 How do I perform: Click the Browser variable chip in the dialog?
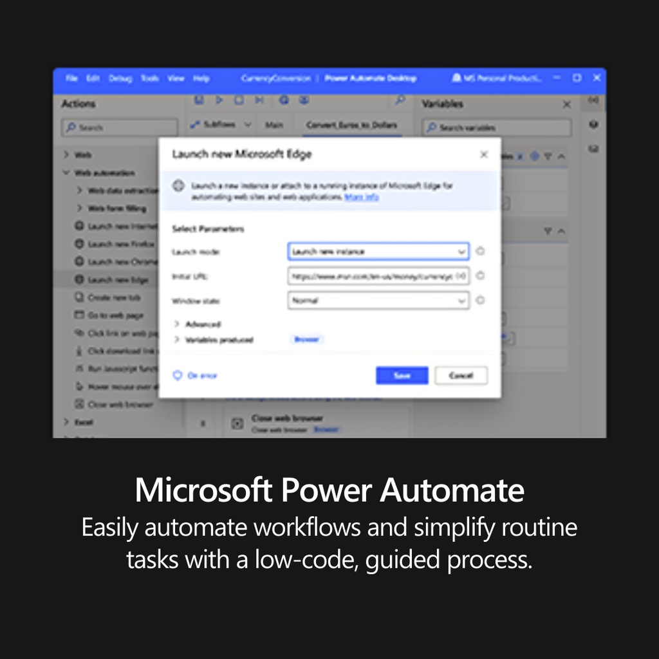[307, 339]
